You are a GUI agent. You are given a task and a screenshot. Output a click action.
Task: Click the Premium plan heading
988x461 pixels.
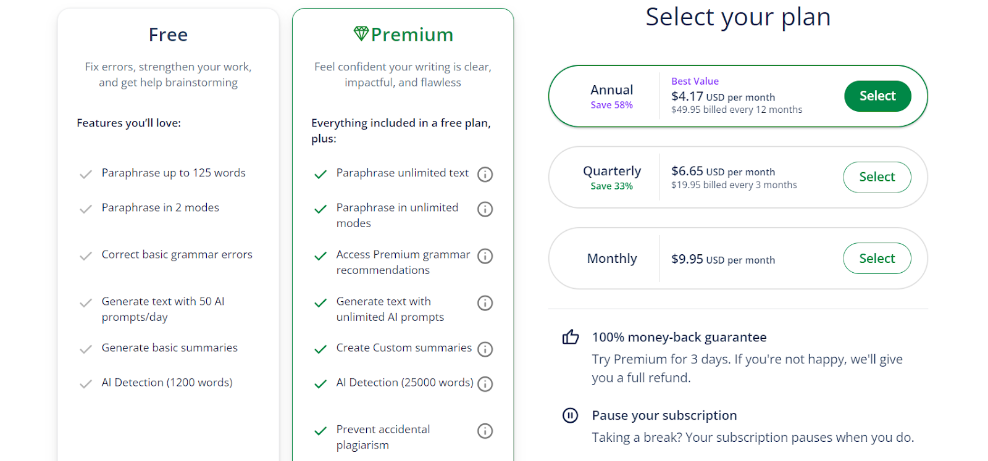coord(412,35)
